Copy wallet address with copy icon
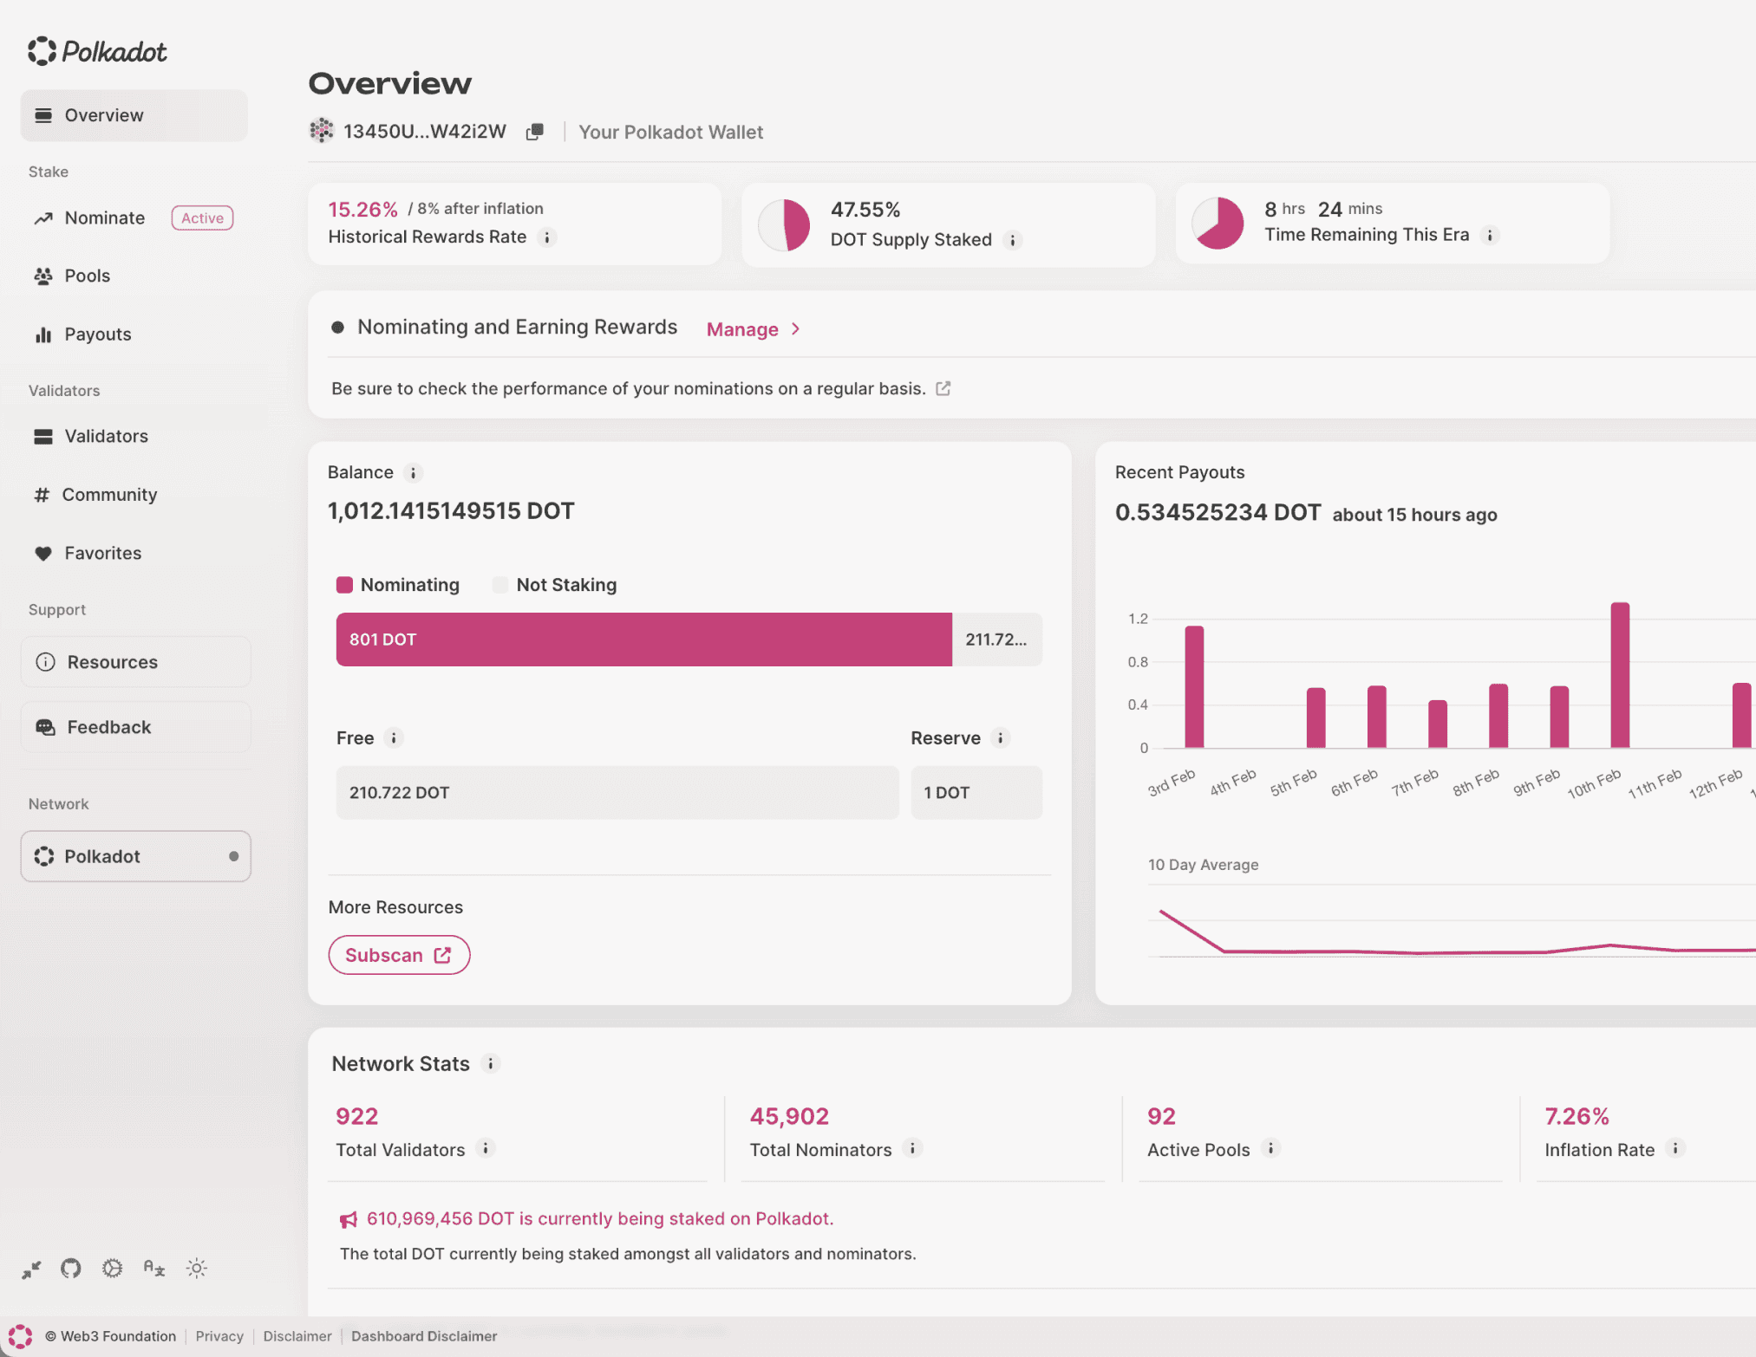Viewport: 1756px width, 1357px height. [x=535, y=132]
